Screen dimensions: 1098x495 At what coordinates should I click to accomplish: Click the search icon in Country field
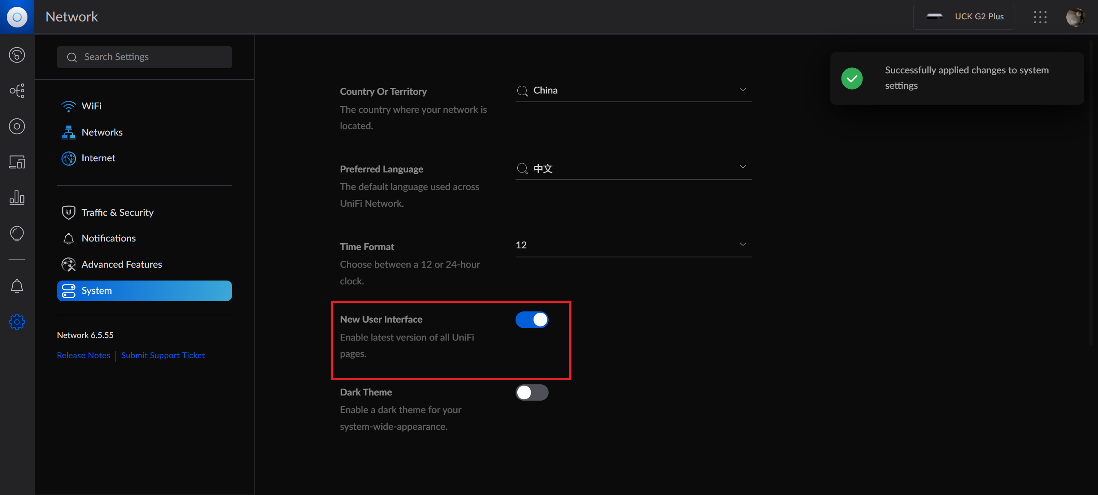pos(522,91)
